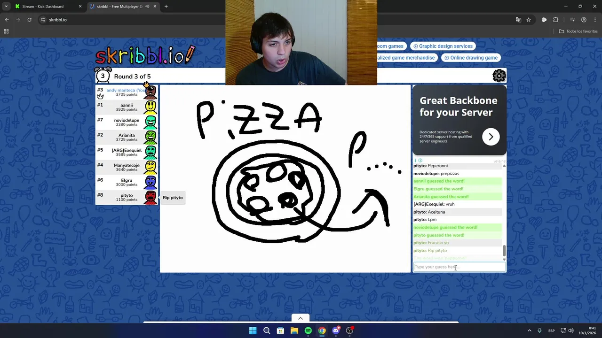This screenshot has width=602, height=338.
Task: Click the extension icon left of puzzle
Action: tap(544, 20)
